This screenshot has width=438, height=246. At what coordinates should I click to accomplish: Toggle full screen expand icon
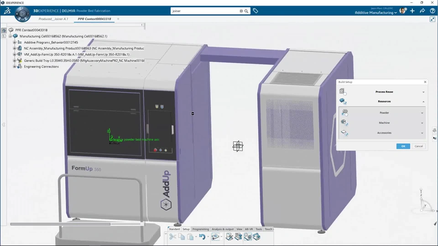(x=433, y=19)
